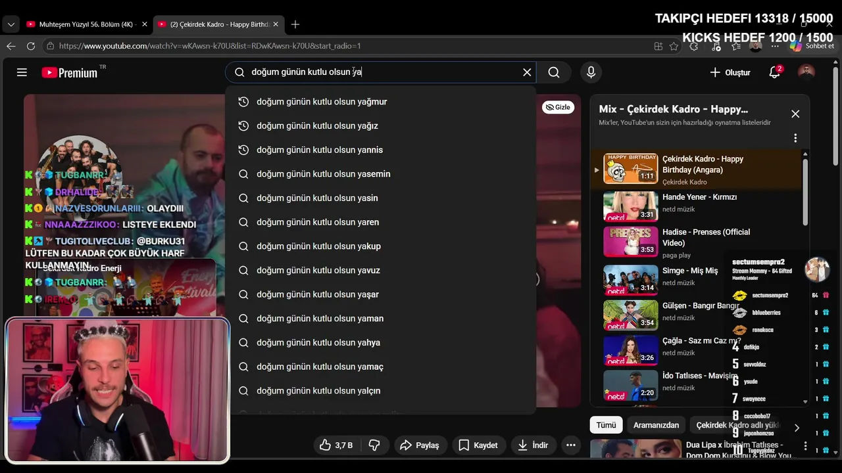Start voice search with microphone icon

591,72
